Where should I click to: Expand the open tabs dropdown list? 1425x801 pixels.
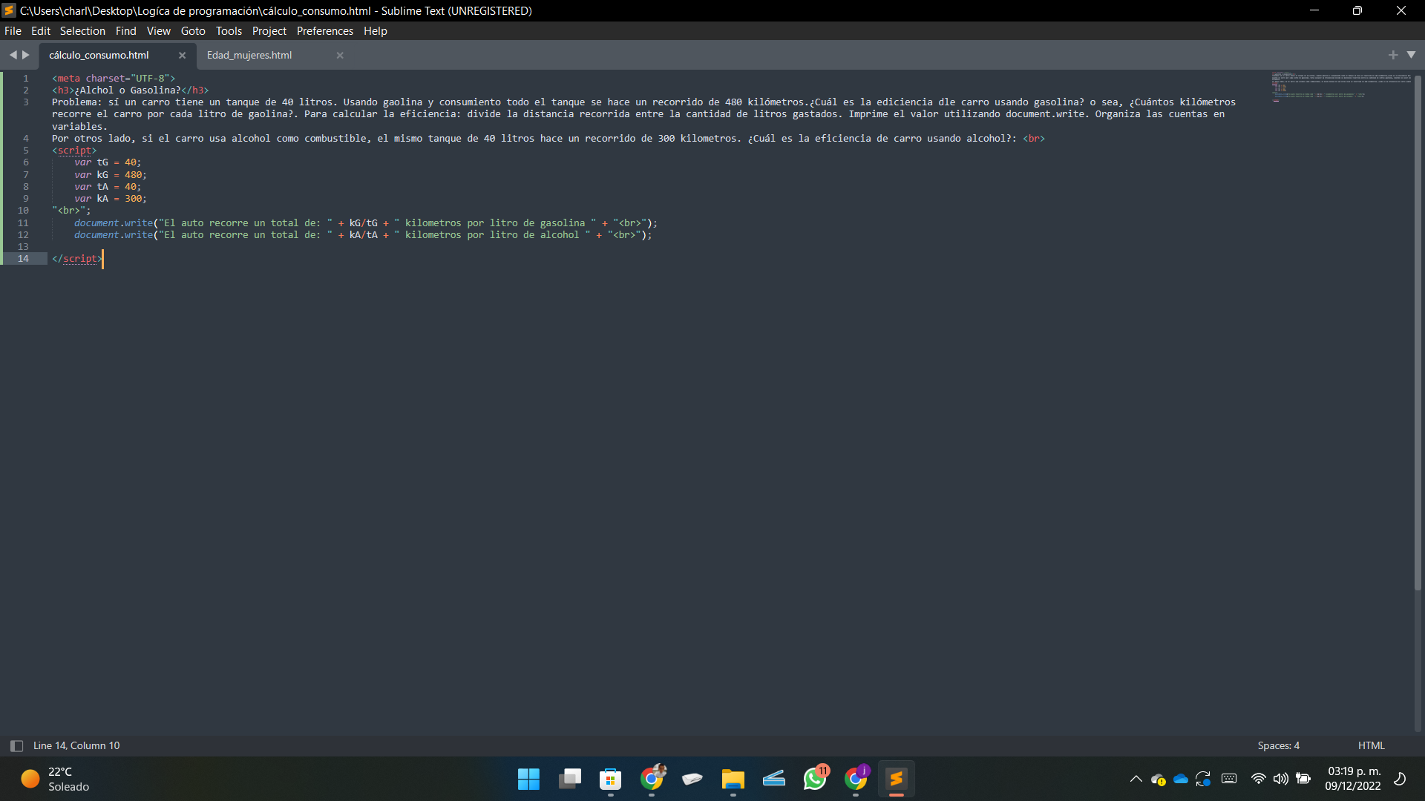click(1411, 55)
